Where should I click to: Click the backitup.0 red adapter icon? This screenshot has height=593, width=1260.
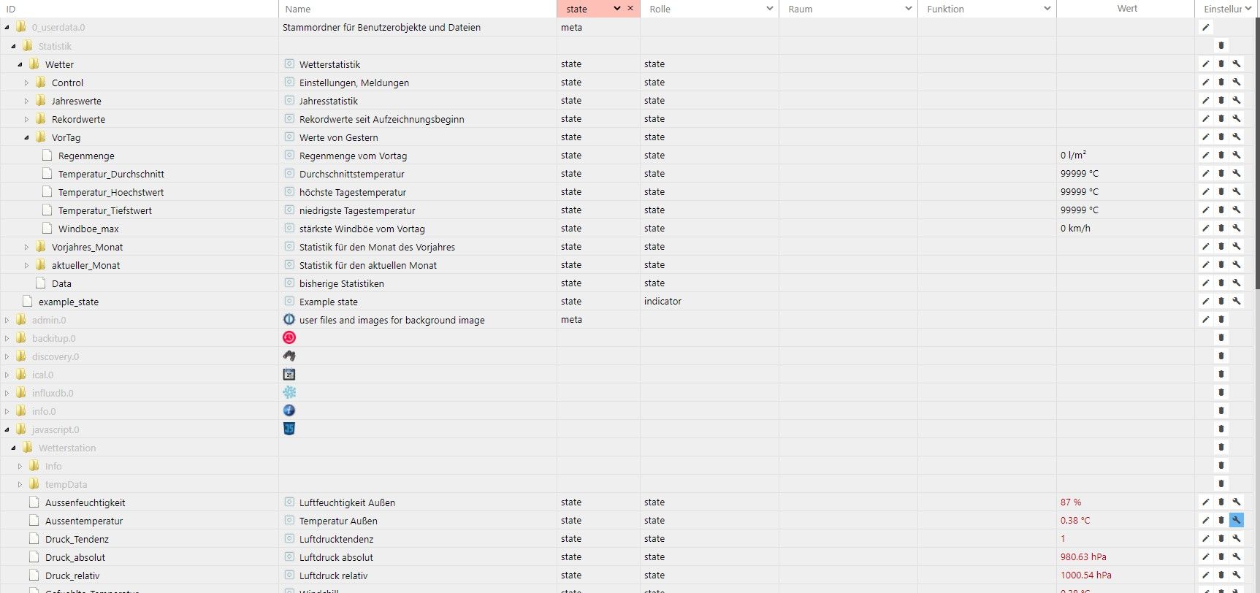[x=289, y=337]
